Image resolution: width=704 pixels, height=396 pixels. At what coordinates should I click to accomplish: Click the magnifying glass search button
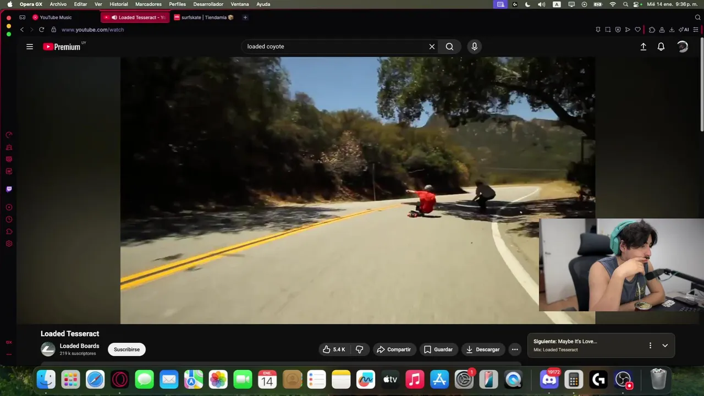(449, 47)
